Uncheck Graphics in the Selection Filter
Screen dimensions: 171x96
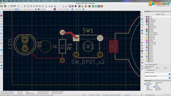pos(154,87)
